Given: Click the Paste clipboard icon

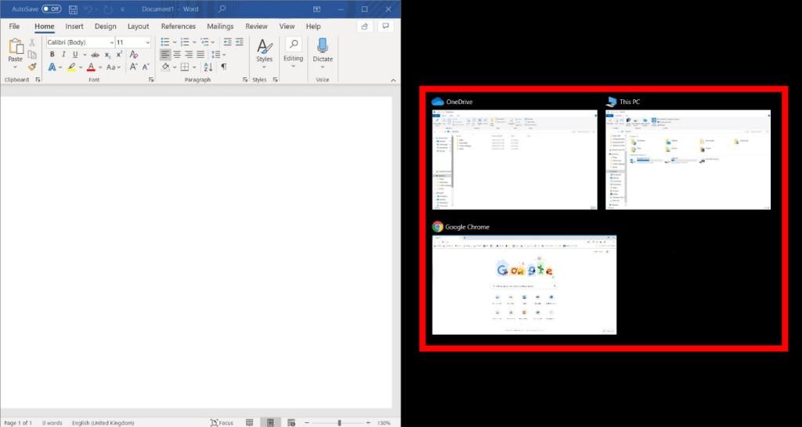Looking at the screenshot, I should pos(16,47).
